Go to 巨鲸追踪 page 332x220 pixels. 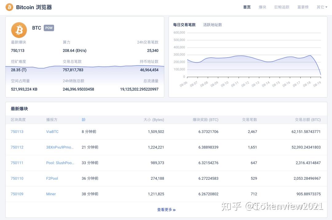pyautogui.click(x=282, y=7)
